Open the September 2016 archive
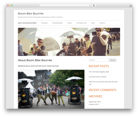This screenshot has height=117, width=138. [95, 102]
